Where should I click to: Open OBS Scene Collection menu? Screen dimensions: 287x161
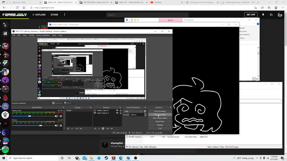click(x=43, y=35)
